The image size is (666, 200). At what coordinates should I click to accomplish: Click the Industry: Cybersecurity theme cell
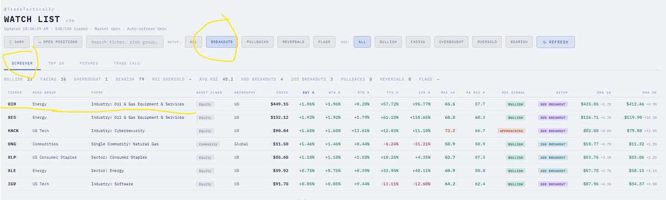point(118,131)
